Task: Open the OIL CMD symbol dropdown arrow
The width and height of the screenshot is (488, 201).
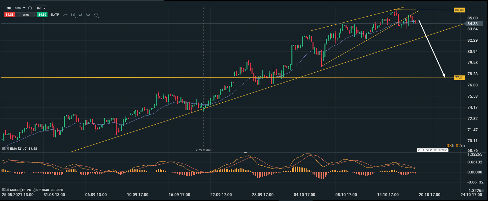Action: tap(24, 8)
